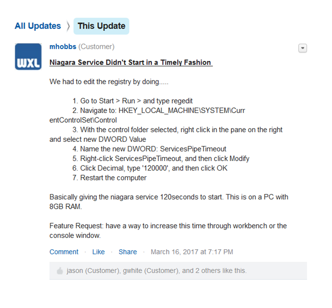Open post title Niagara Service Didn't Start
332x308 pixels.
[131, 63]
